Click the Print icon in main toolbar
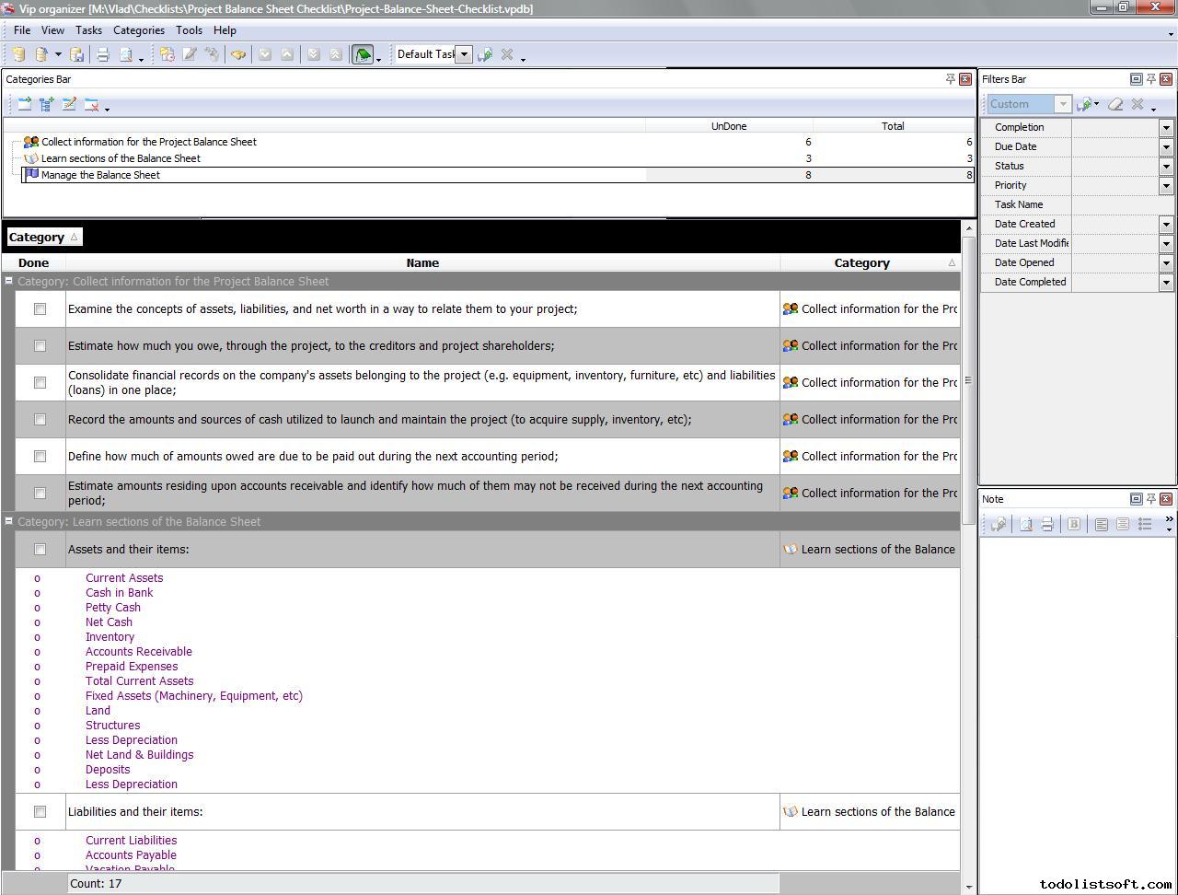The width and height of the screenshot is (1178, 895). 103,55
